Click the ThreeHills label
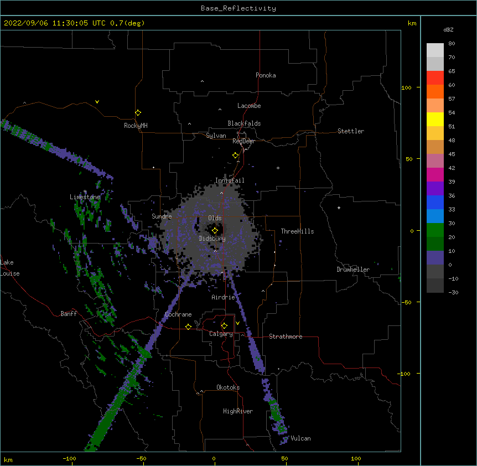Viewport: 477px width, 466px height. (x=297, y=231)
